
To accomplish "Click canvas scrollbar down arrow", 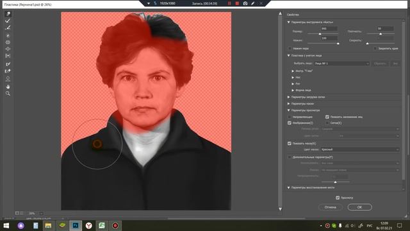I will [x=280, y=209].
